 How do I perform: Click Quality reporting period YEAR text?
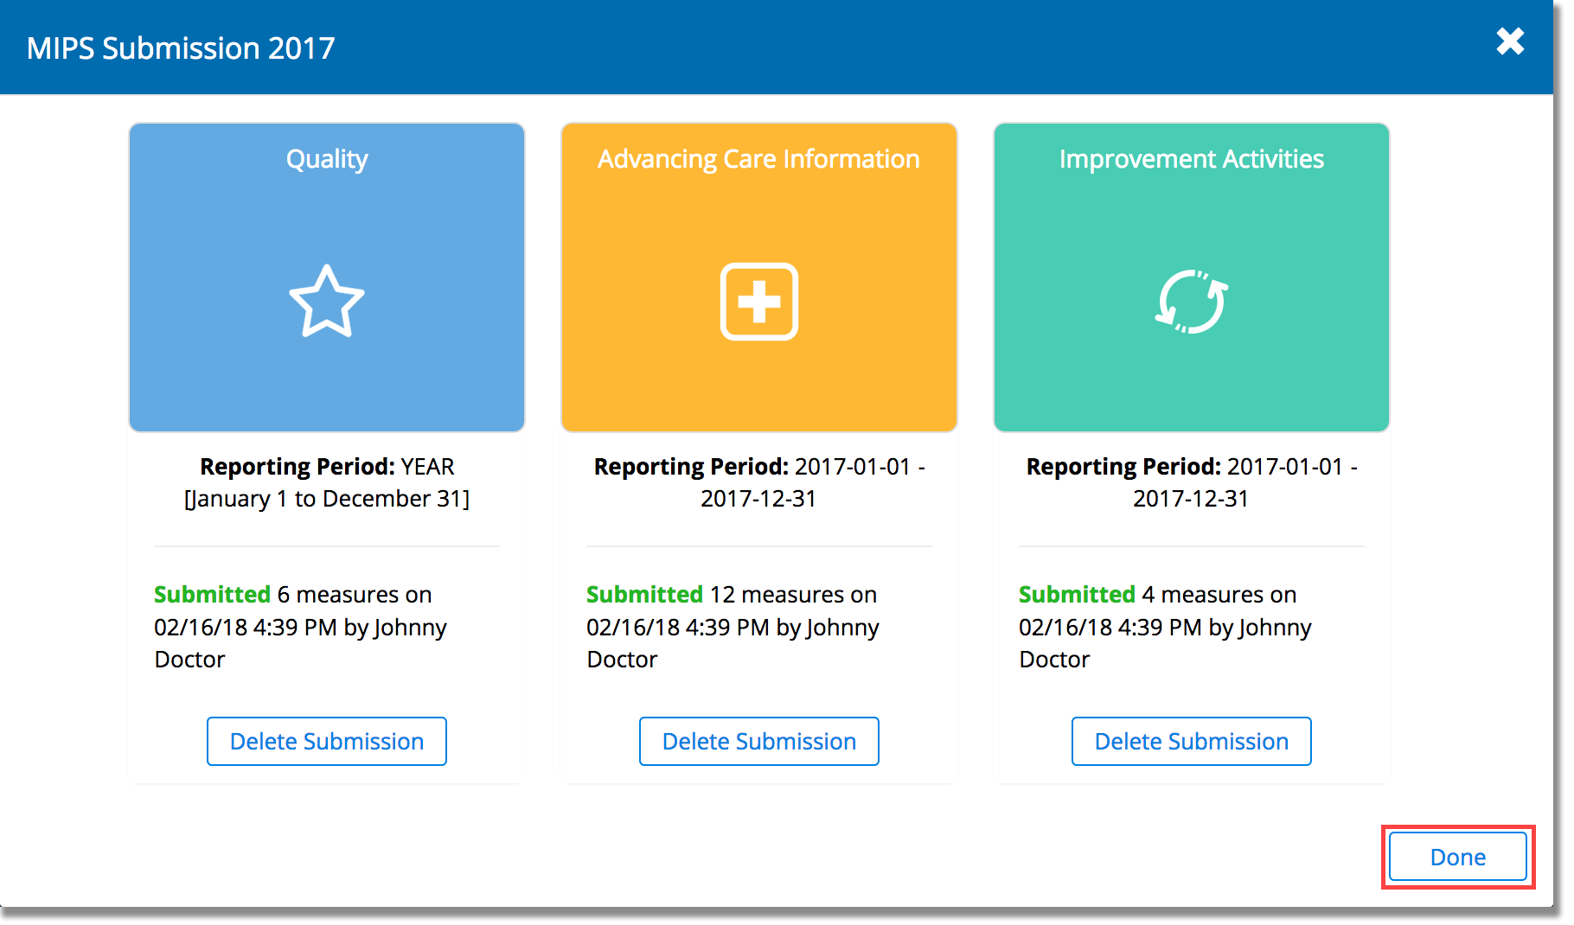427,467
